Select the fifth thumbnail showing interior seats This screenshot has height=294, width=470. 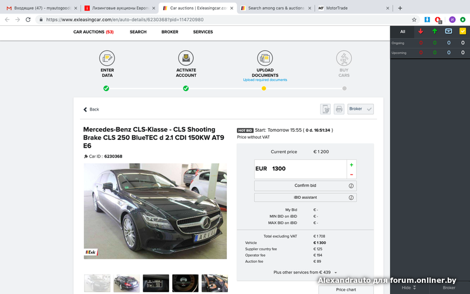[214, 283]
